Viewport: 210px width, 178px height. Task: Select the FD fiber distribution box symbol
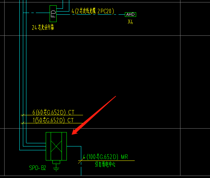(53, 14)
